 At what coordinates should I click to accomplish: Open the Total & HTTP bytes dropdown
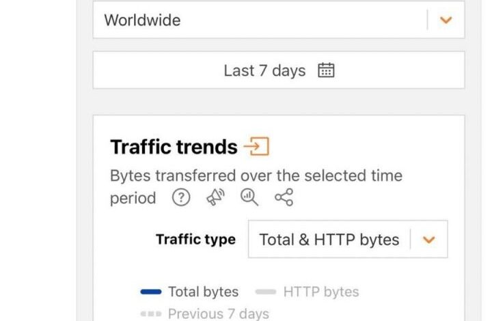click(329, 240)
